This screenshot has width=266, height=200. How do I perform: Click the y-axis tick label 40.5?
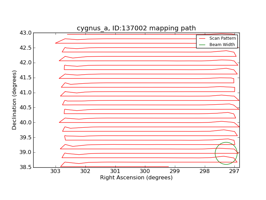(26, 108)
